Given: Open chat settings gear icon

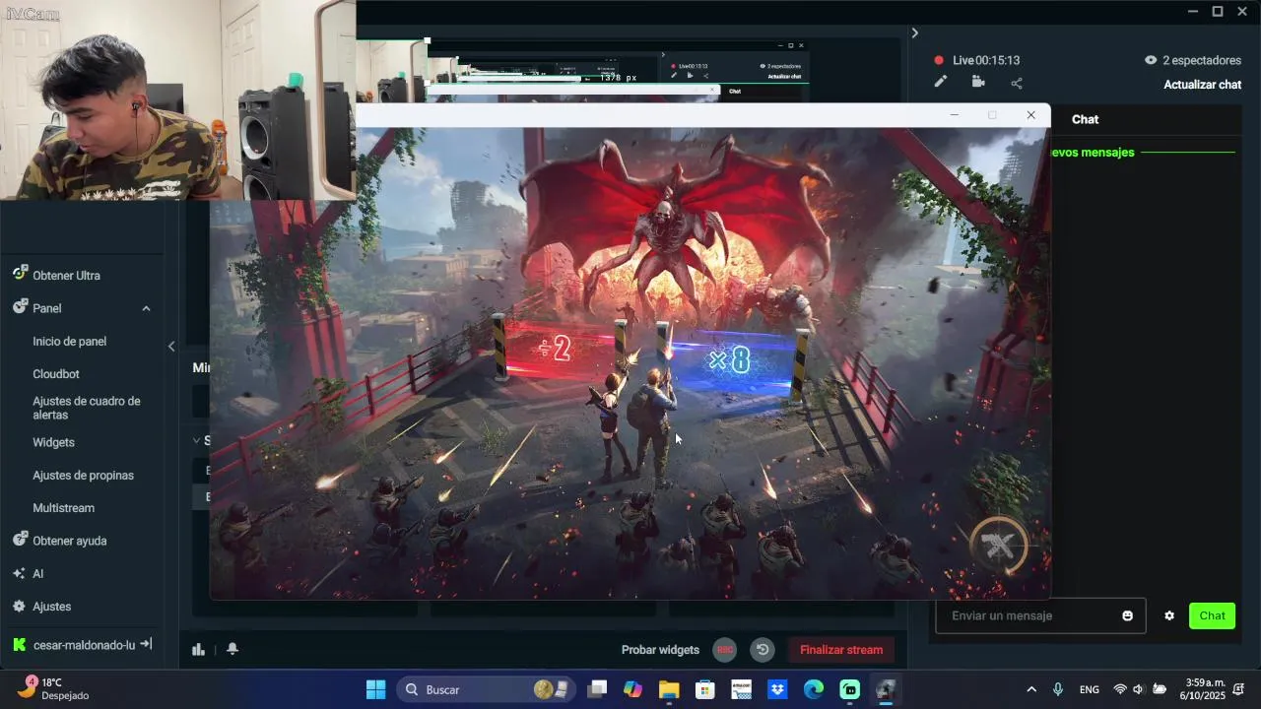Looking at the screenshot, I should pos(1169,615).
